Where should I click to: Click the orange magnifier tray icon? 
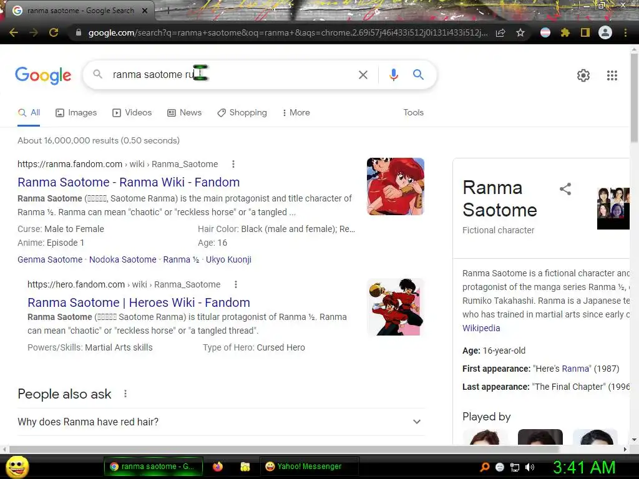coord(485,467)
